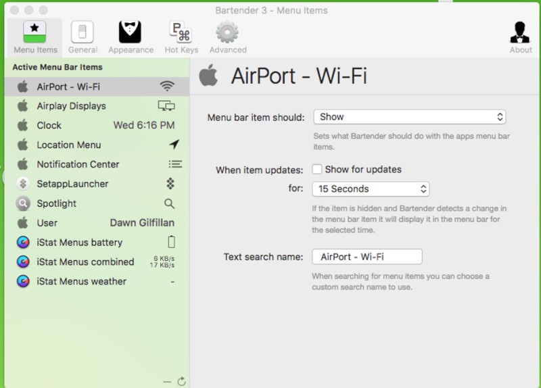Click the Apple logo next to Clock
The width and height of the screenshot is (541, 388).
23,125
